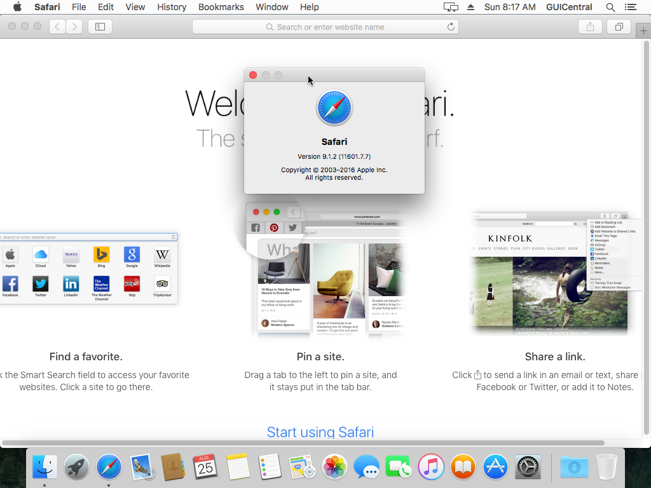Open Maps in the Dock

pyautogui.click(x=302, y=466)
